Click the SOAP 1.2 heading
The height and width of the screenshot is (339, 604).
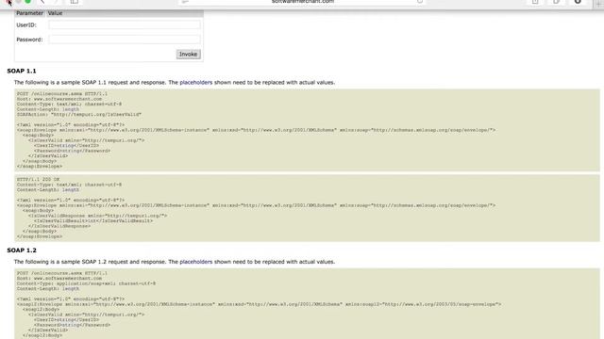coord(22,250)
